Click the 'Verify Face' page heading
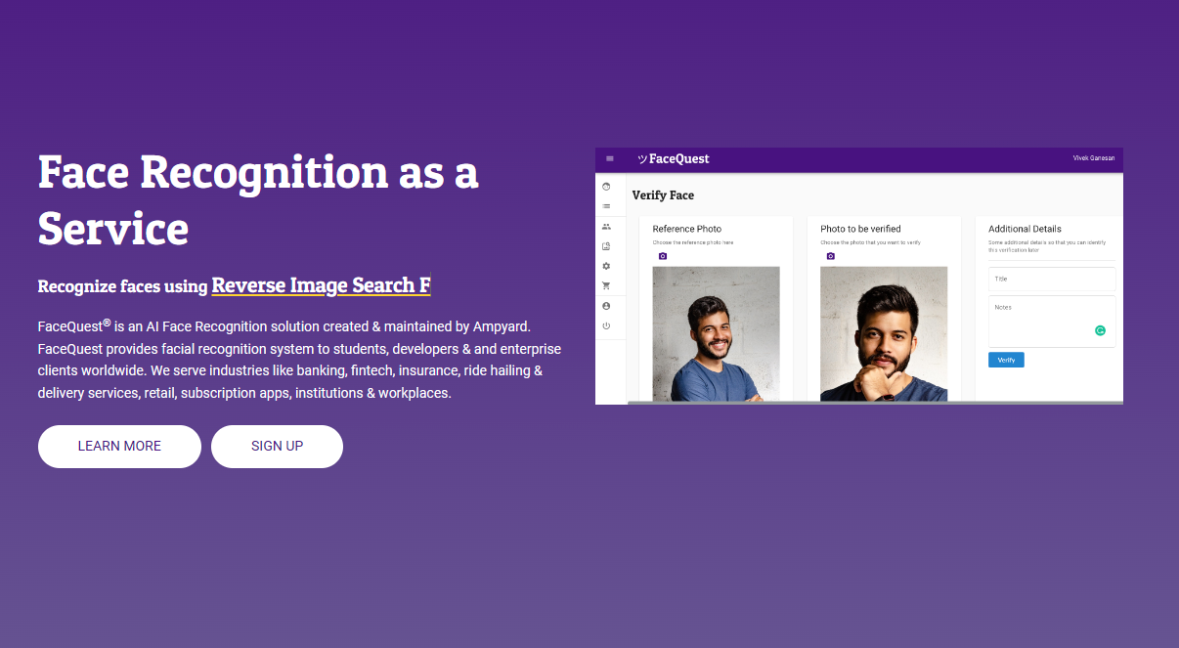The width and height of the screenshot is (1179, 648). pyautogui.click(x=663, y=195)
